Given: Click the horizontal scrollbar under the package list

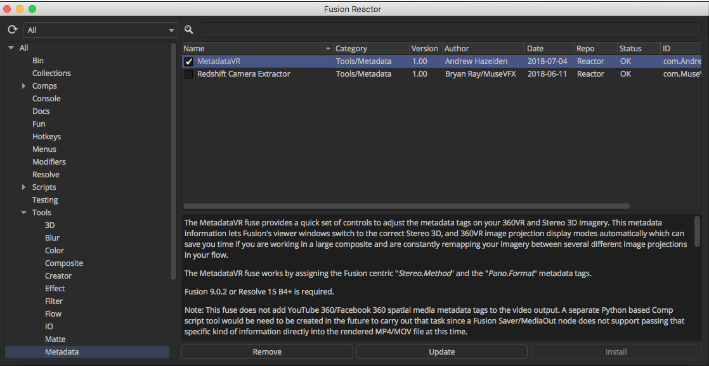Looking at the screenshot, I should 407,206.
